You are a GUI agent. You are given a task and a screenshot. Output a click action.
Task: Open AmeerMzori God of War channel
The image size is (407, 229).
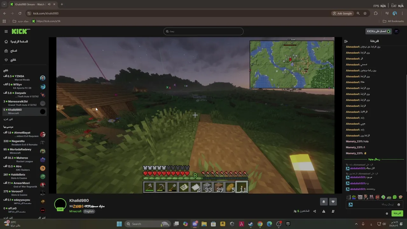24,184
